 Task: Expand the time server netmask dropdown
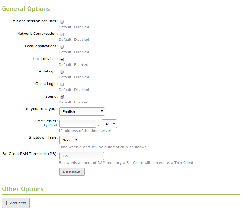(109, 124)
